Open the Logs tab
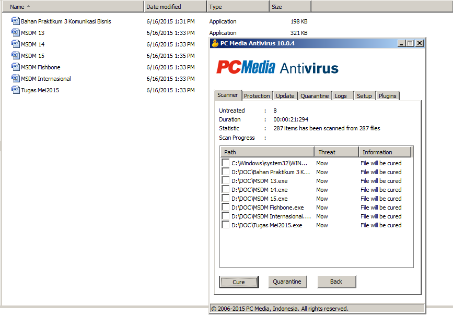 pos(343,96)
